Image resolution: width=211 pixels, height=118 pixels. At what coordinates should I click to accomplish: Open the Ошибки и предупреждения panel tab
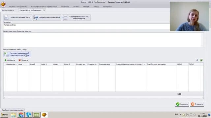pos(13,110)
